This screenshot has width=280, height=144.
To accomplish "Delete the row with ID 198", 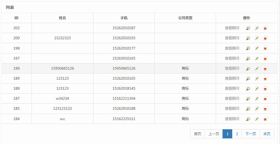I will point(265,48).
